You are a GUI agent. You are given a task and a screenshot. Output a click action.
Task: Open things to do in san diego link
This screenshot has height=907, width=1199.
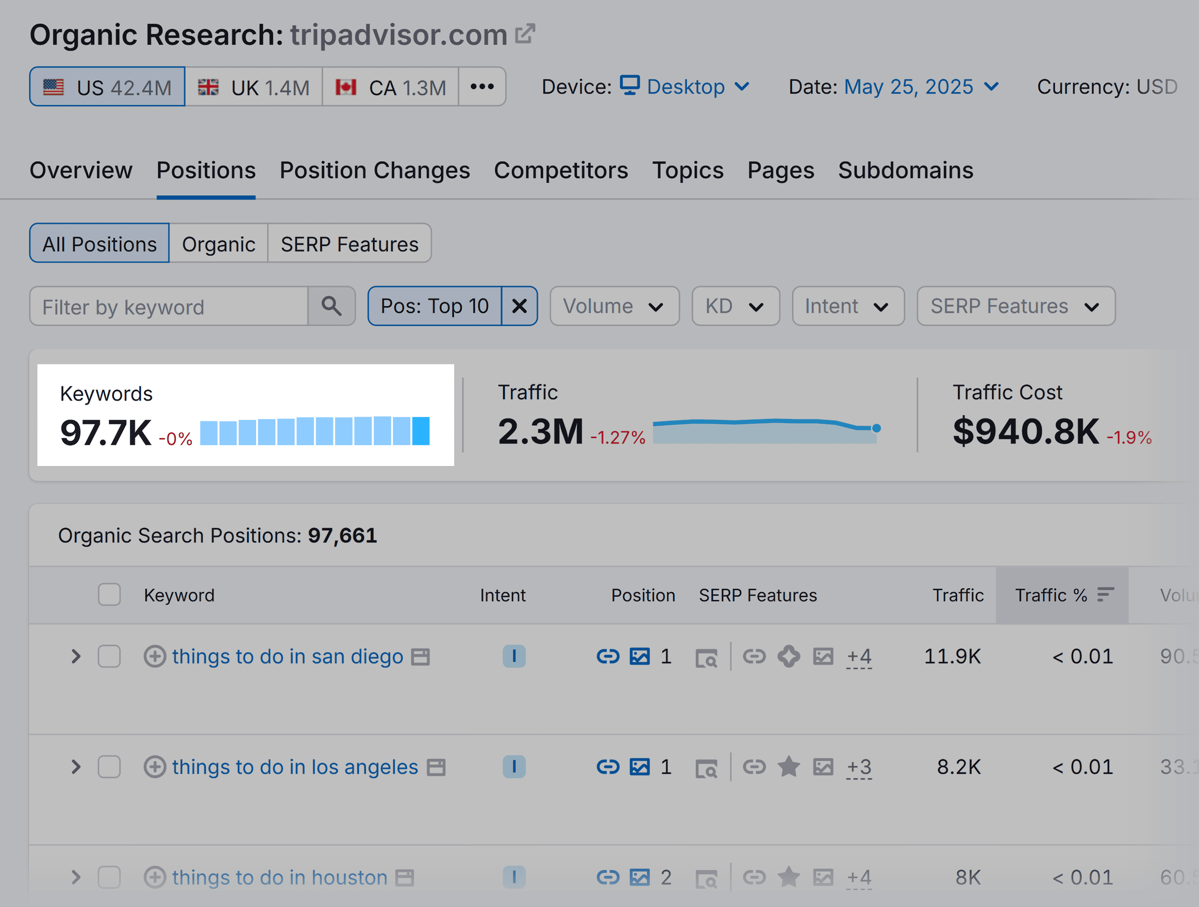pos(287,656)
